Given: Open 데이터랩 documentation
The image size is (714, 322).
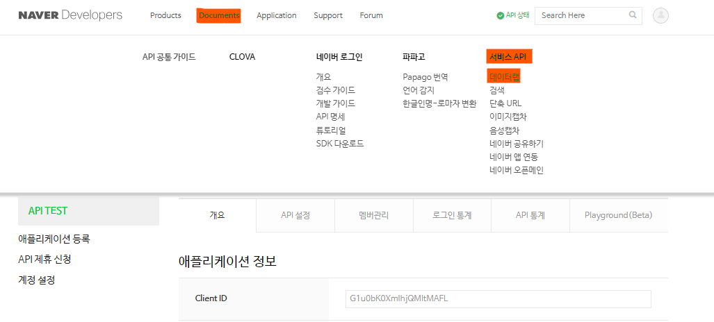Looking at the screenshot, I should [504, 76].
